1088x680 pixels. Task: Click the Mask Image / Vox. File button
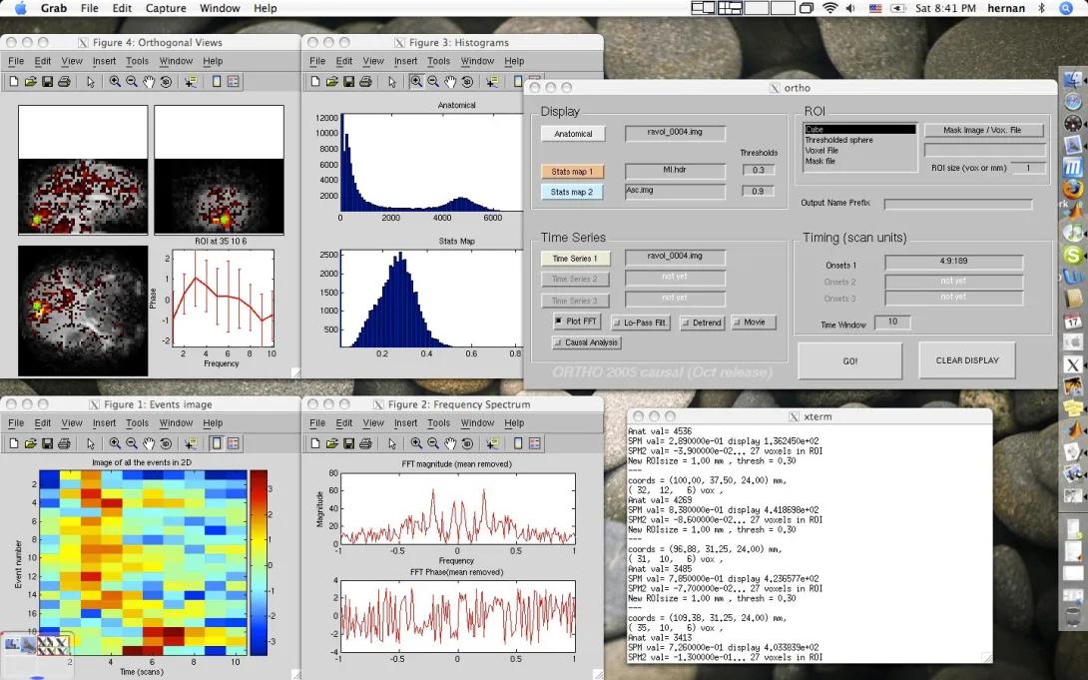pos(982,130)
